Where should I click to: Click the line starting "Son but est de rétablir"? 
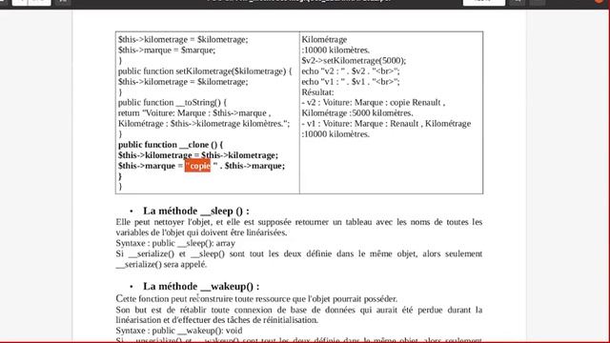pyautogui.click(x=298, y=310)
